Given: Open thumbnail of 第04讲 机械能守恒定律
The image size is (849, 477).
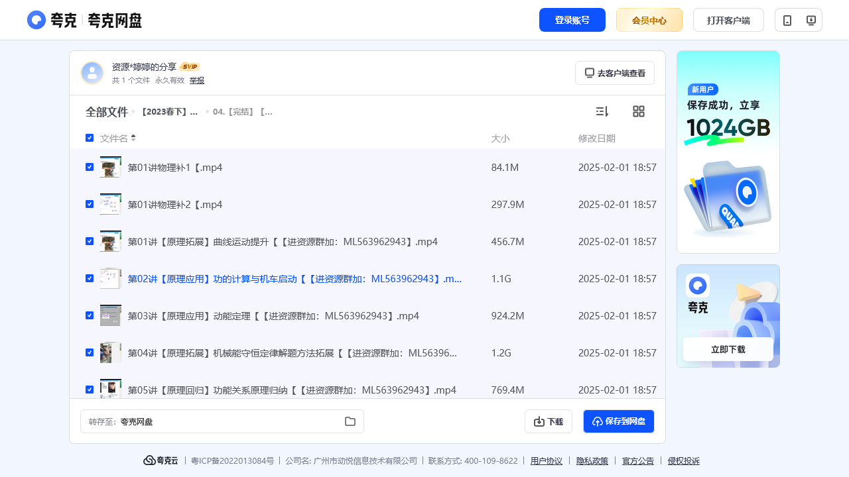Looking at the screenshot, I should pos(111,352).
